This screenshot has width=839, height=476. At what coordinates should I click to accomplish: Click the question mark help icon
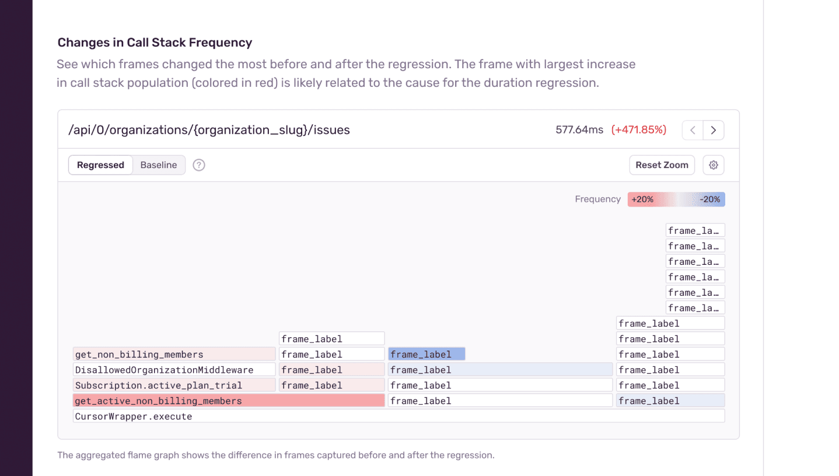coord(198,164)
